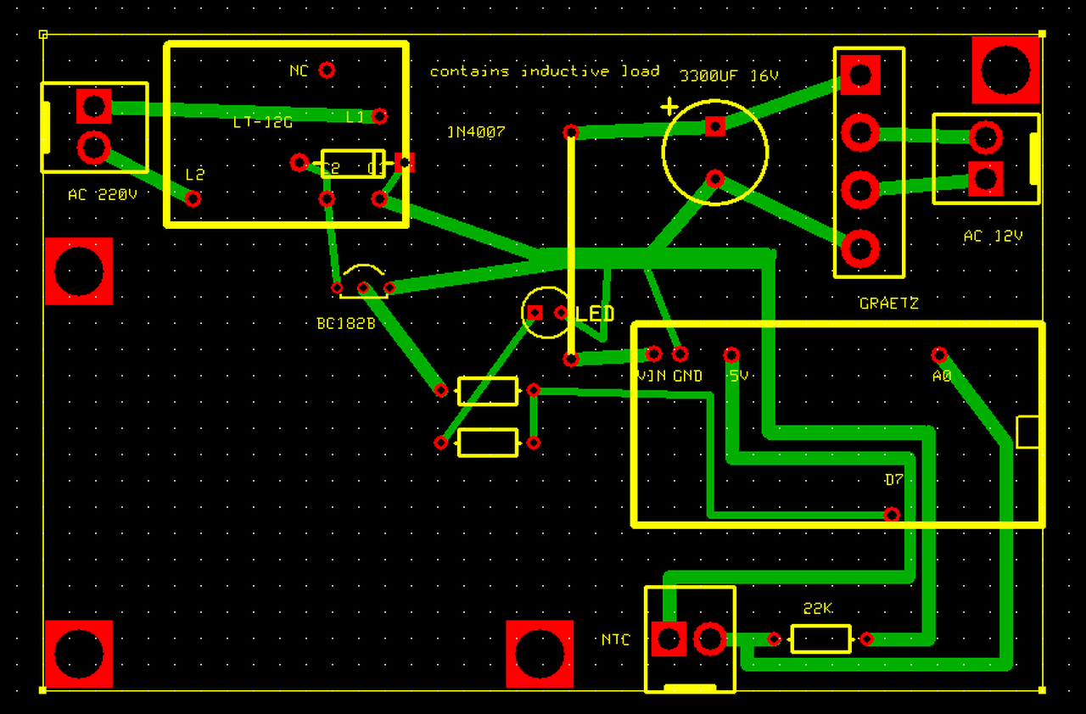Click the A0 pin label
Screen dimensions: 1086x714
942,376
